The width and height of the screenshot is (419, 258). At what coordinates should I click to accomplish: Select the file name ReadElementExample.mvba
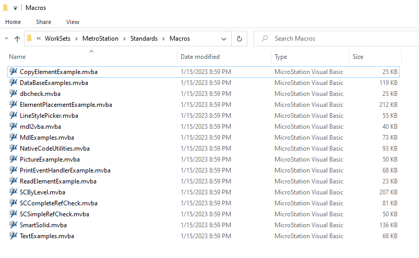coord(58,181)
